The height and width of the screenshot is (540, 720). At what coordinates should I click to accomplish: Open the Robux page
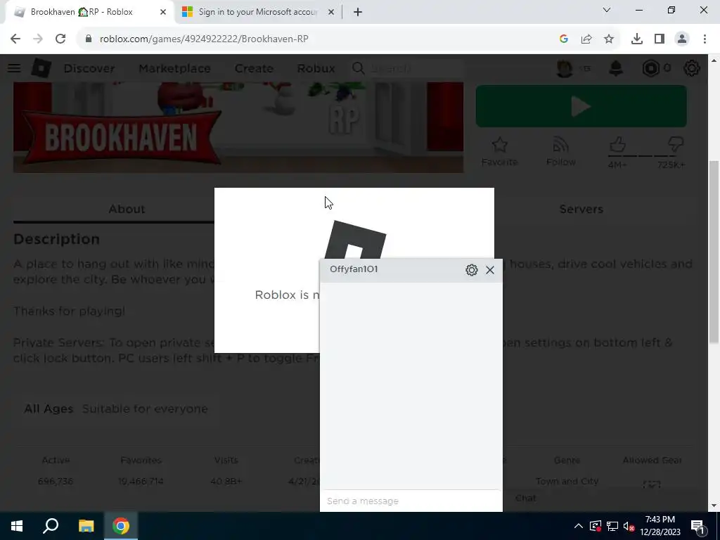pyautogui.click(x=316, y=68)
